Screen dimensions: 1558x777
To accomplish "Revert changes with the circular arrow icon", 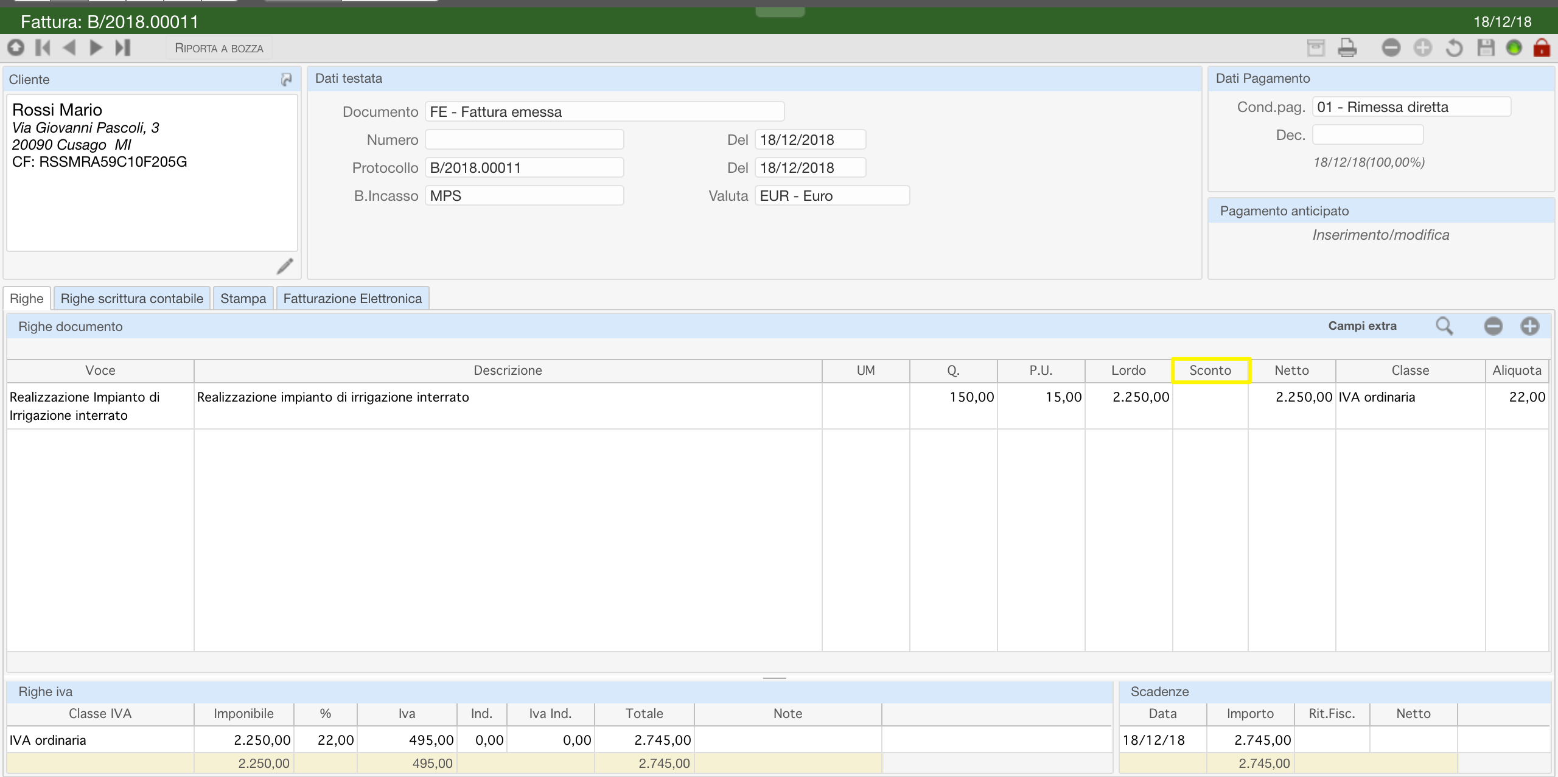I will (1454, 47).
